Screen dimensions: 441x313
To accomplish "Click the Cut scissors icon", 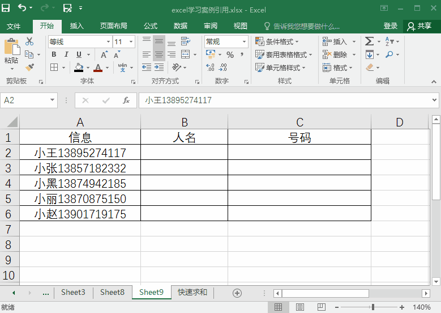I will tap(29, 41).
